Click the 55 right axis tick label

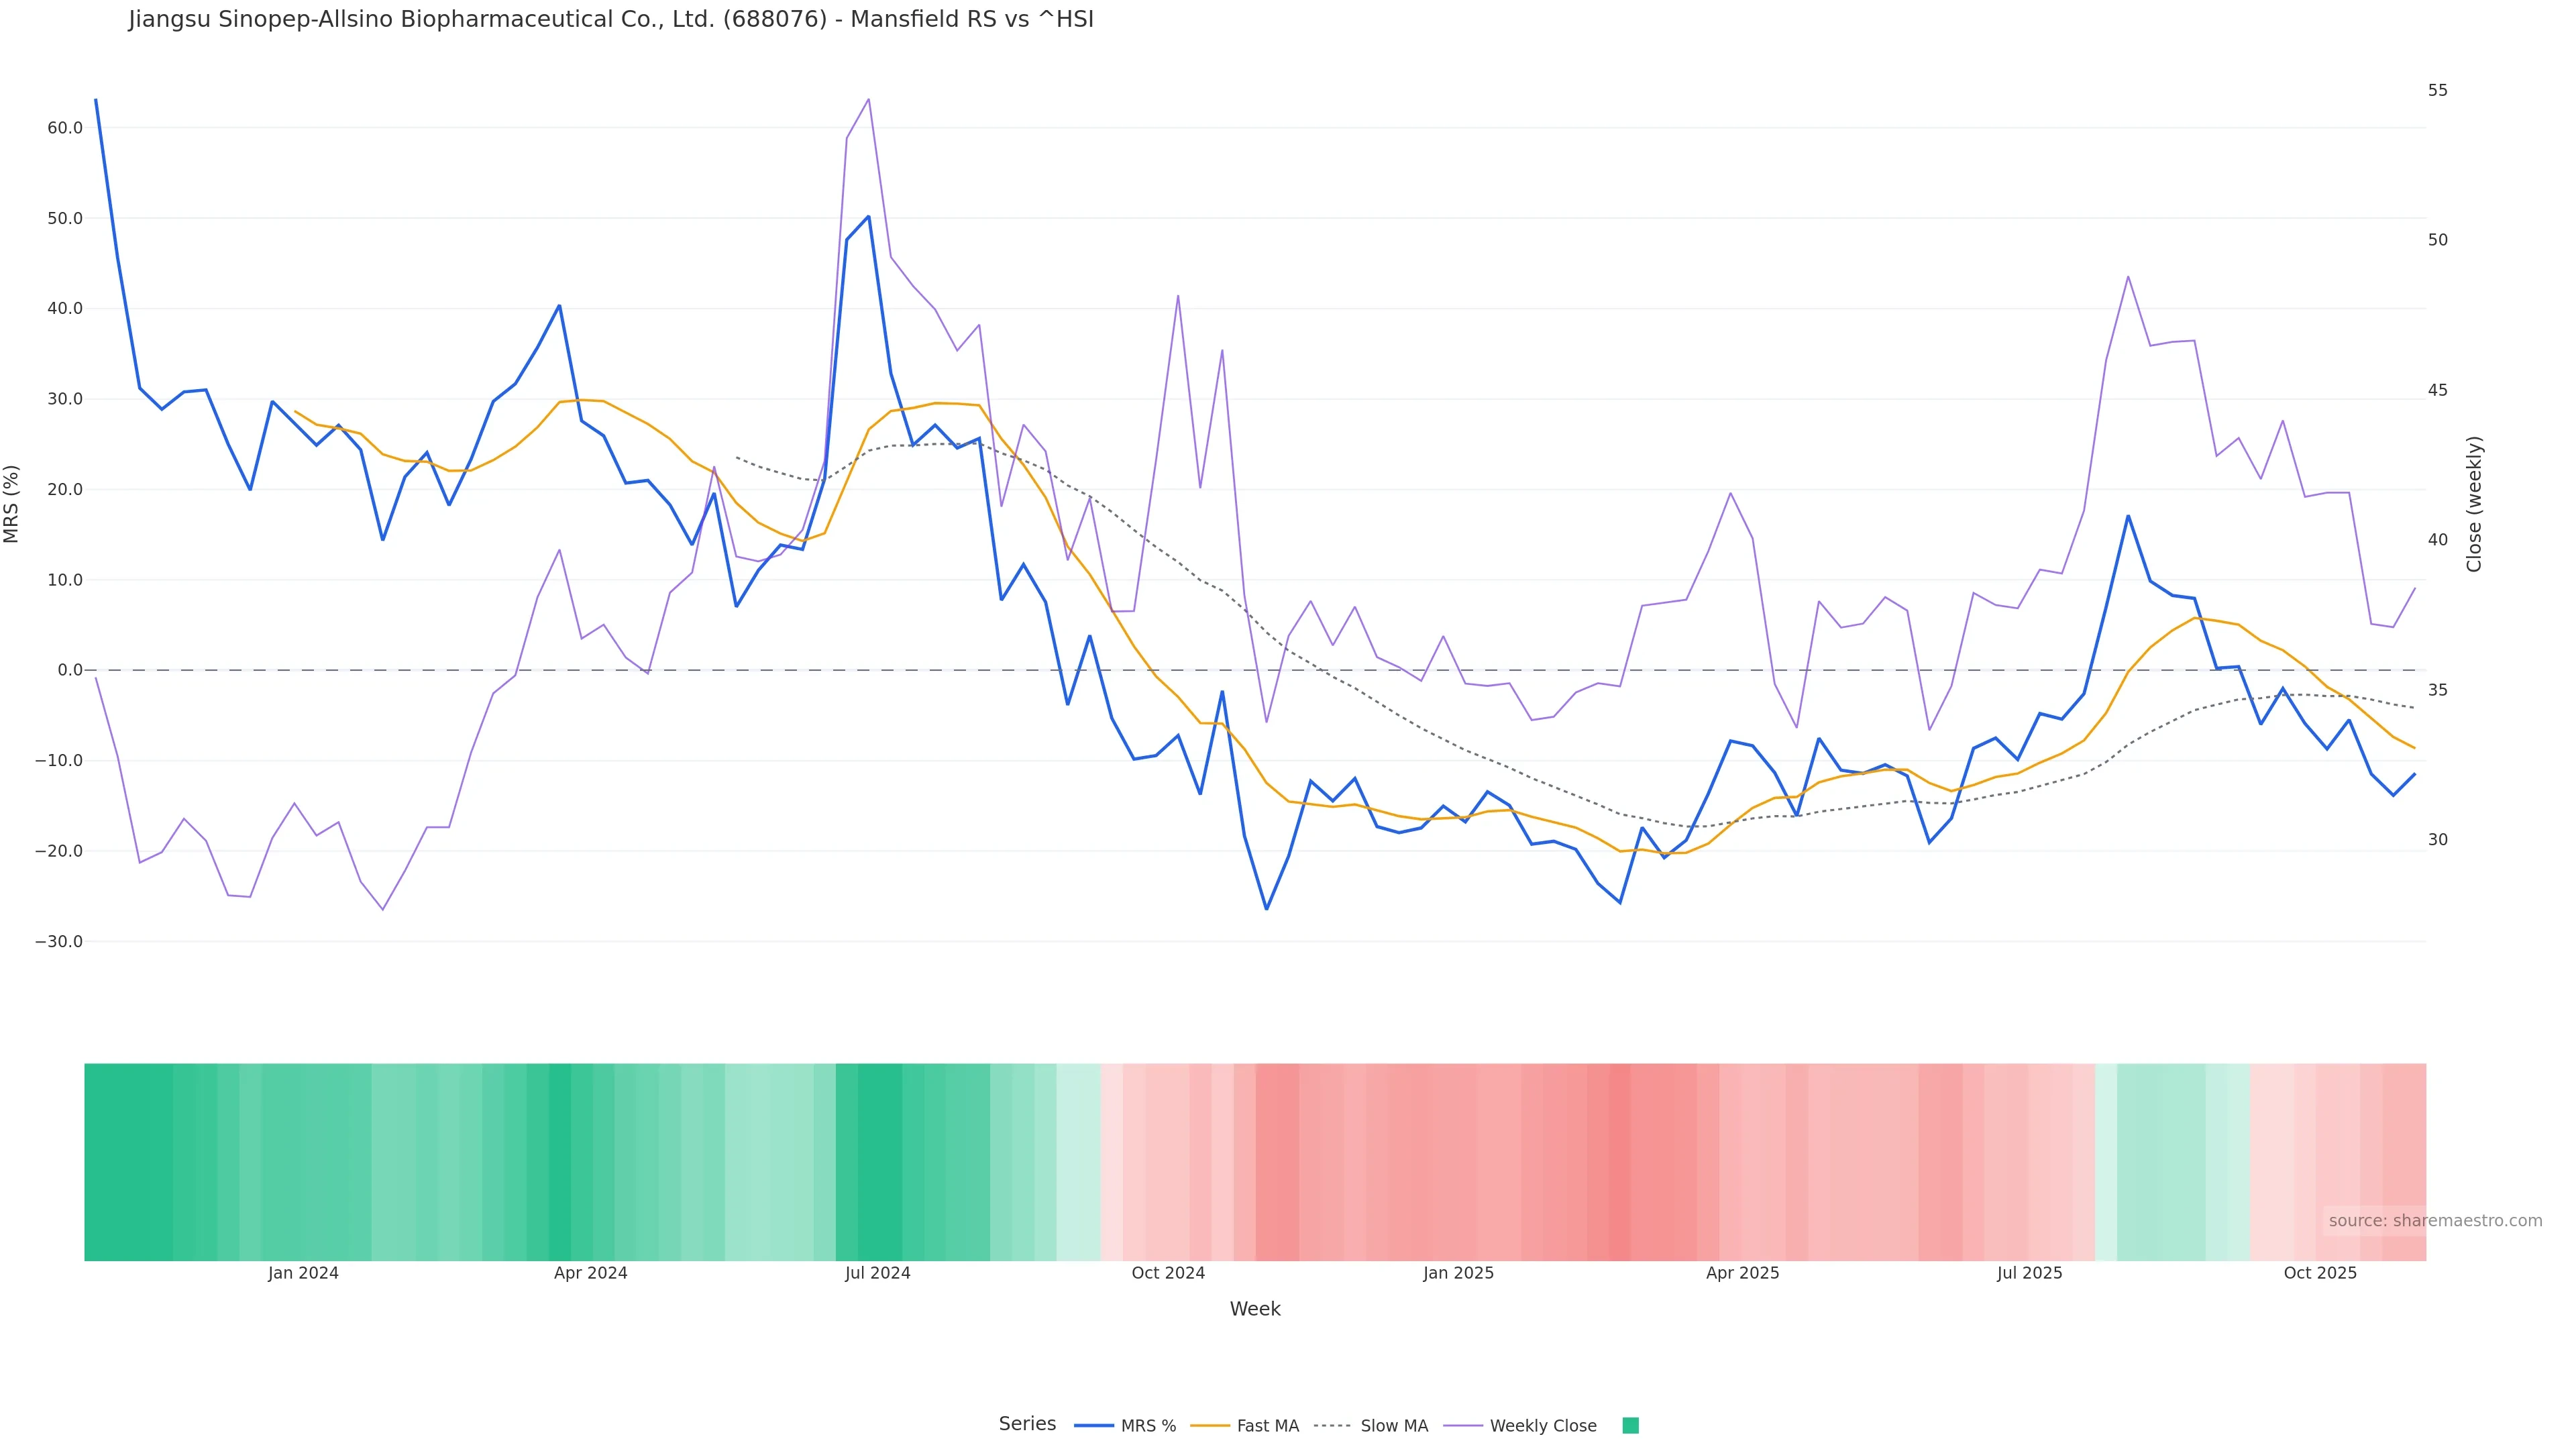[x=2437, y=90]
